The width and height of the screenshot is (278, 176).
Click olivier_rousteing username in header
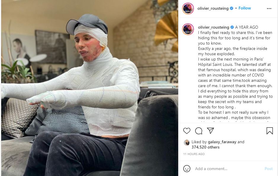click(x=213, y=8)
